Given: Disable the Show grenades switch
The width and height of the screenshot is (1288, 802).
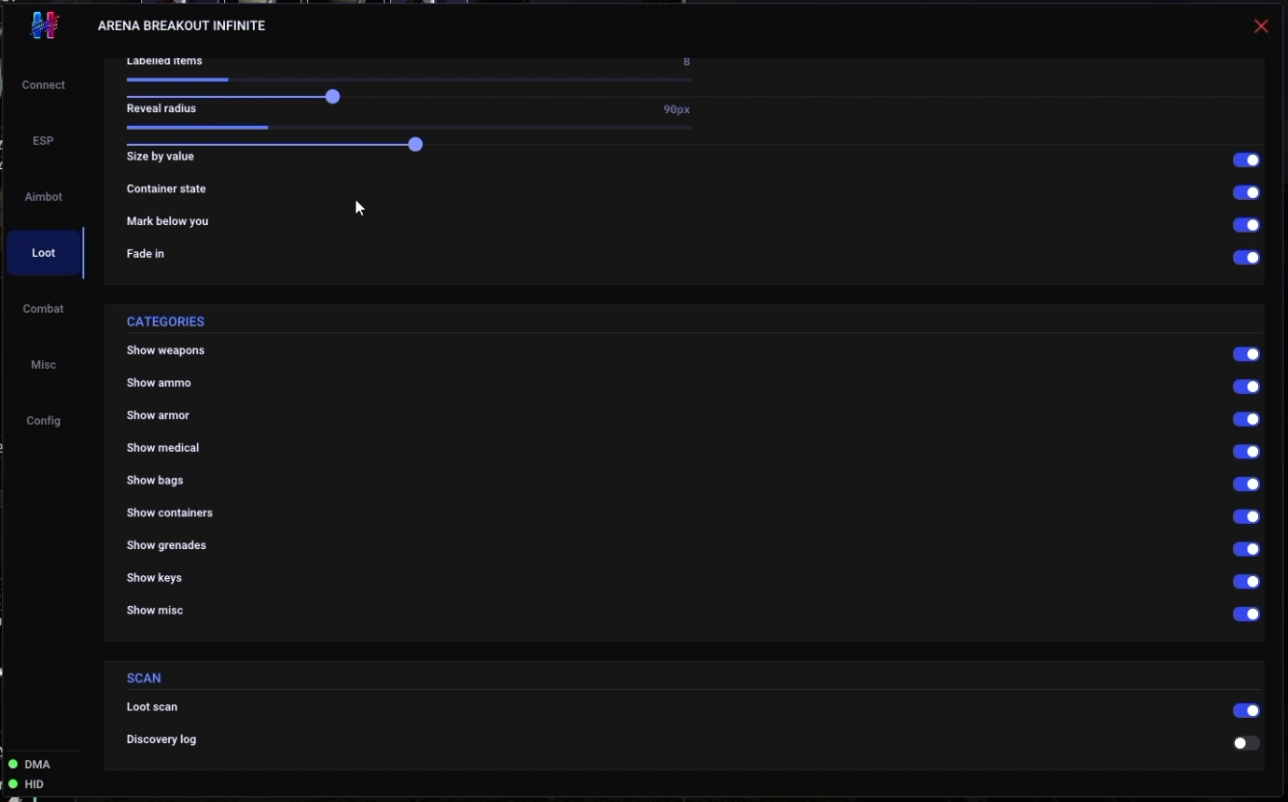Looking at the screenshot, I should pyautogui.click(x=1246, y=549).
